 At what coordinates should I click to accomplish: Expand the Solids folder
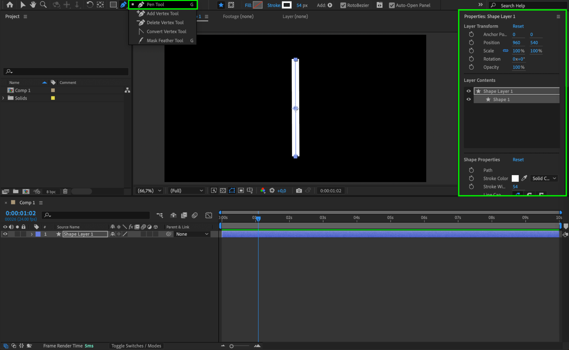[x=3, y=98]
